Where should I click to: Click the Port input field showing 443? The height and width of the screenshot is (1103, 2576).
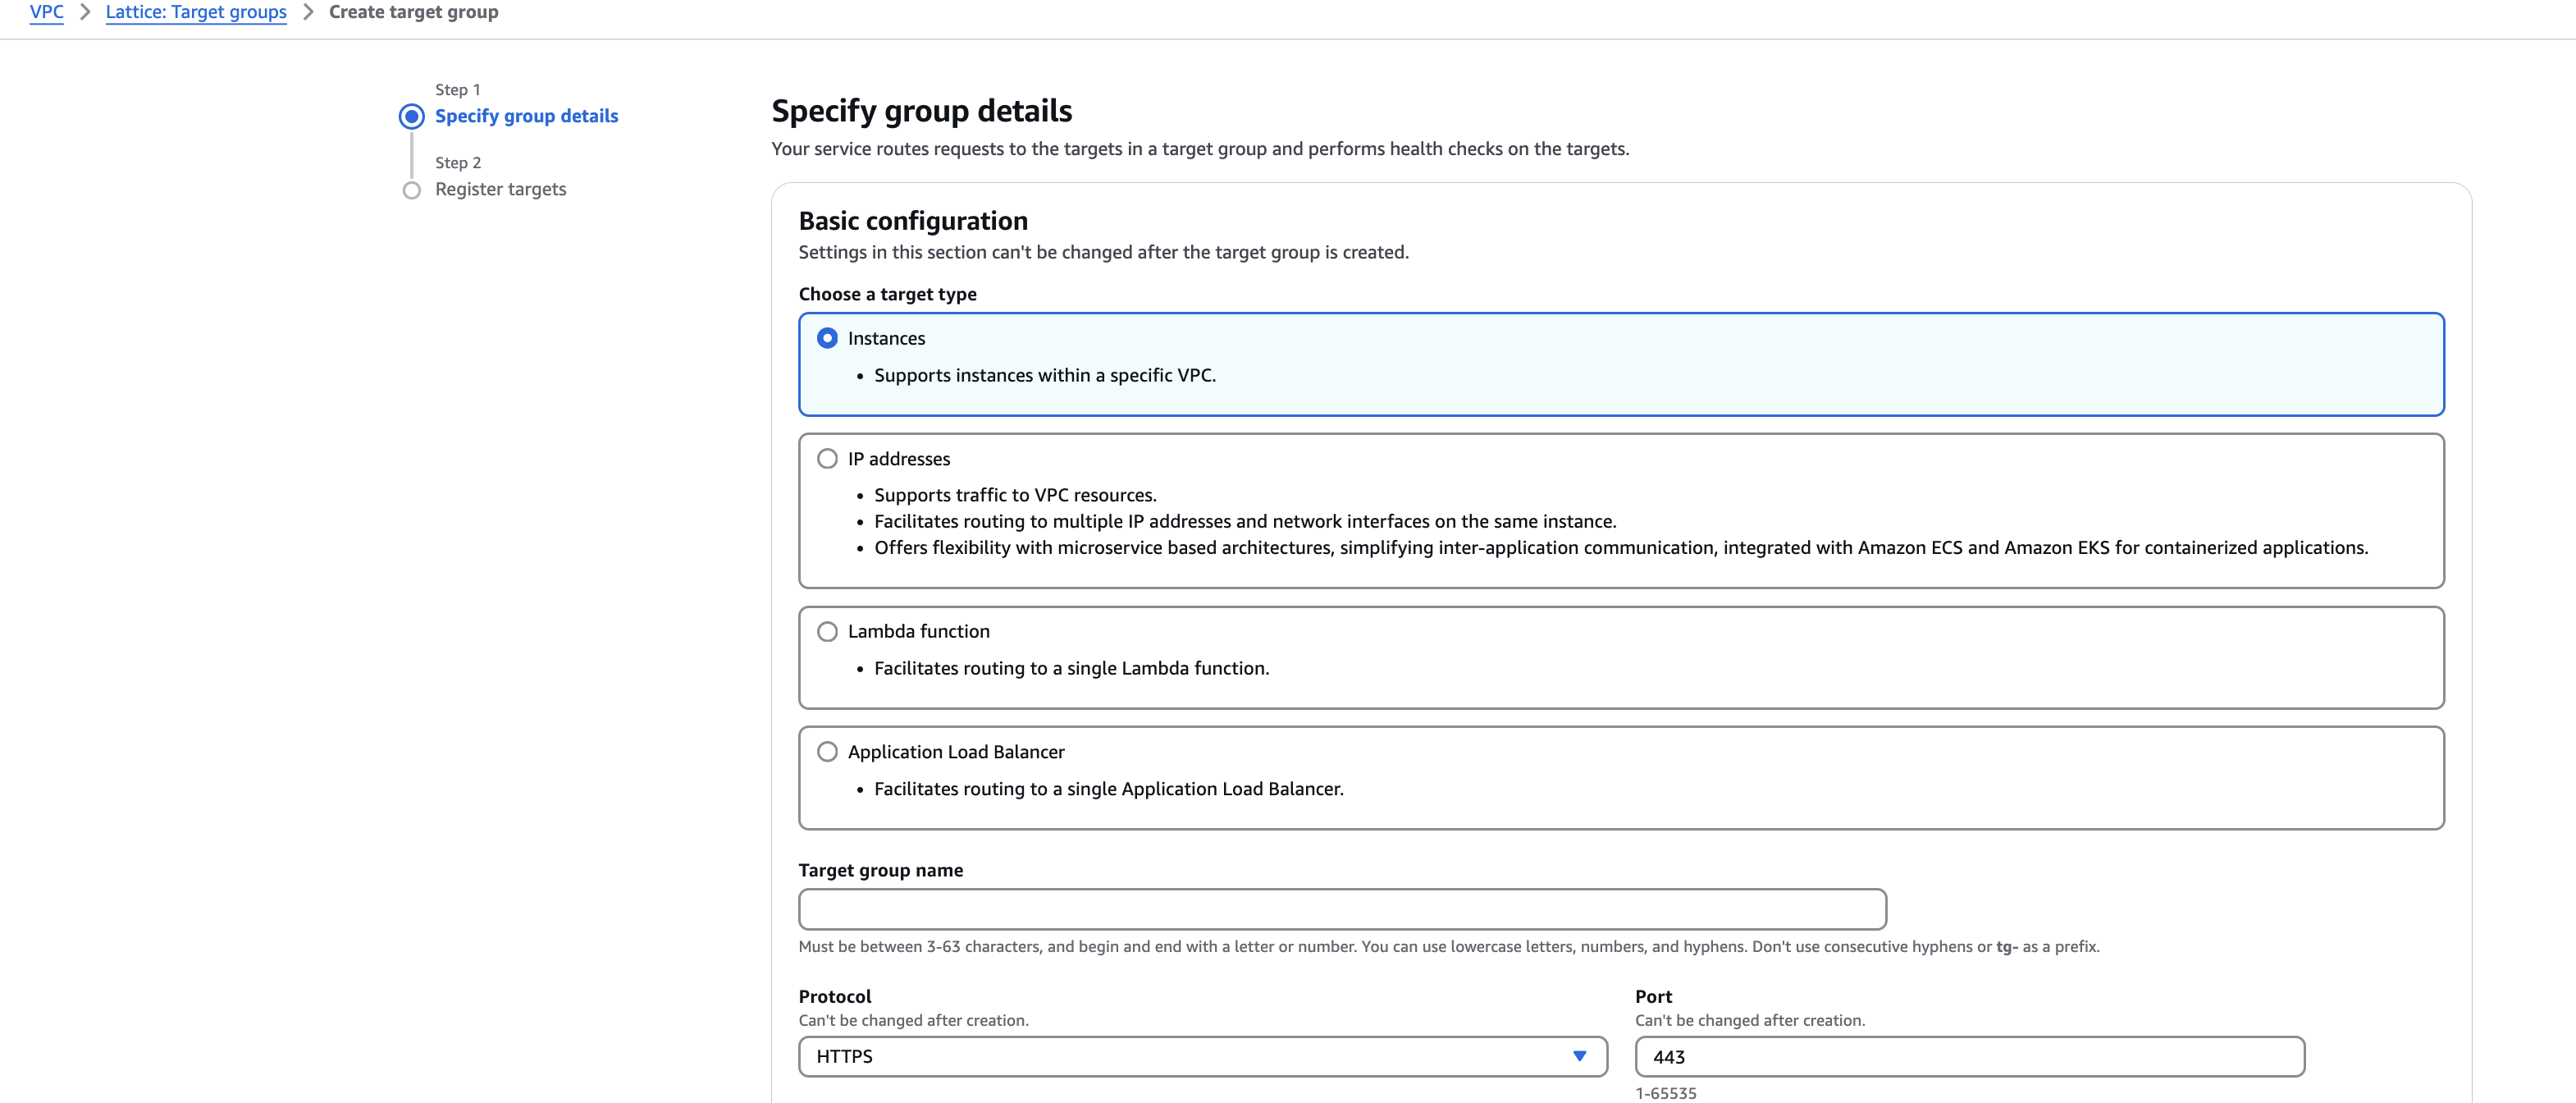point(1968,1057)
